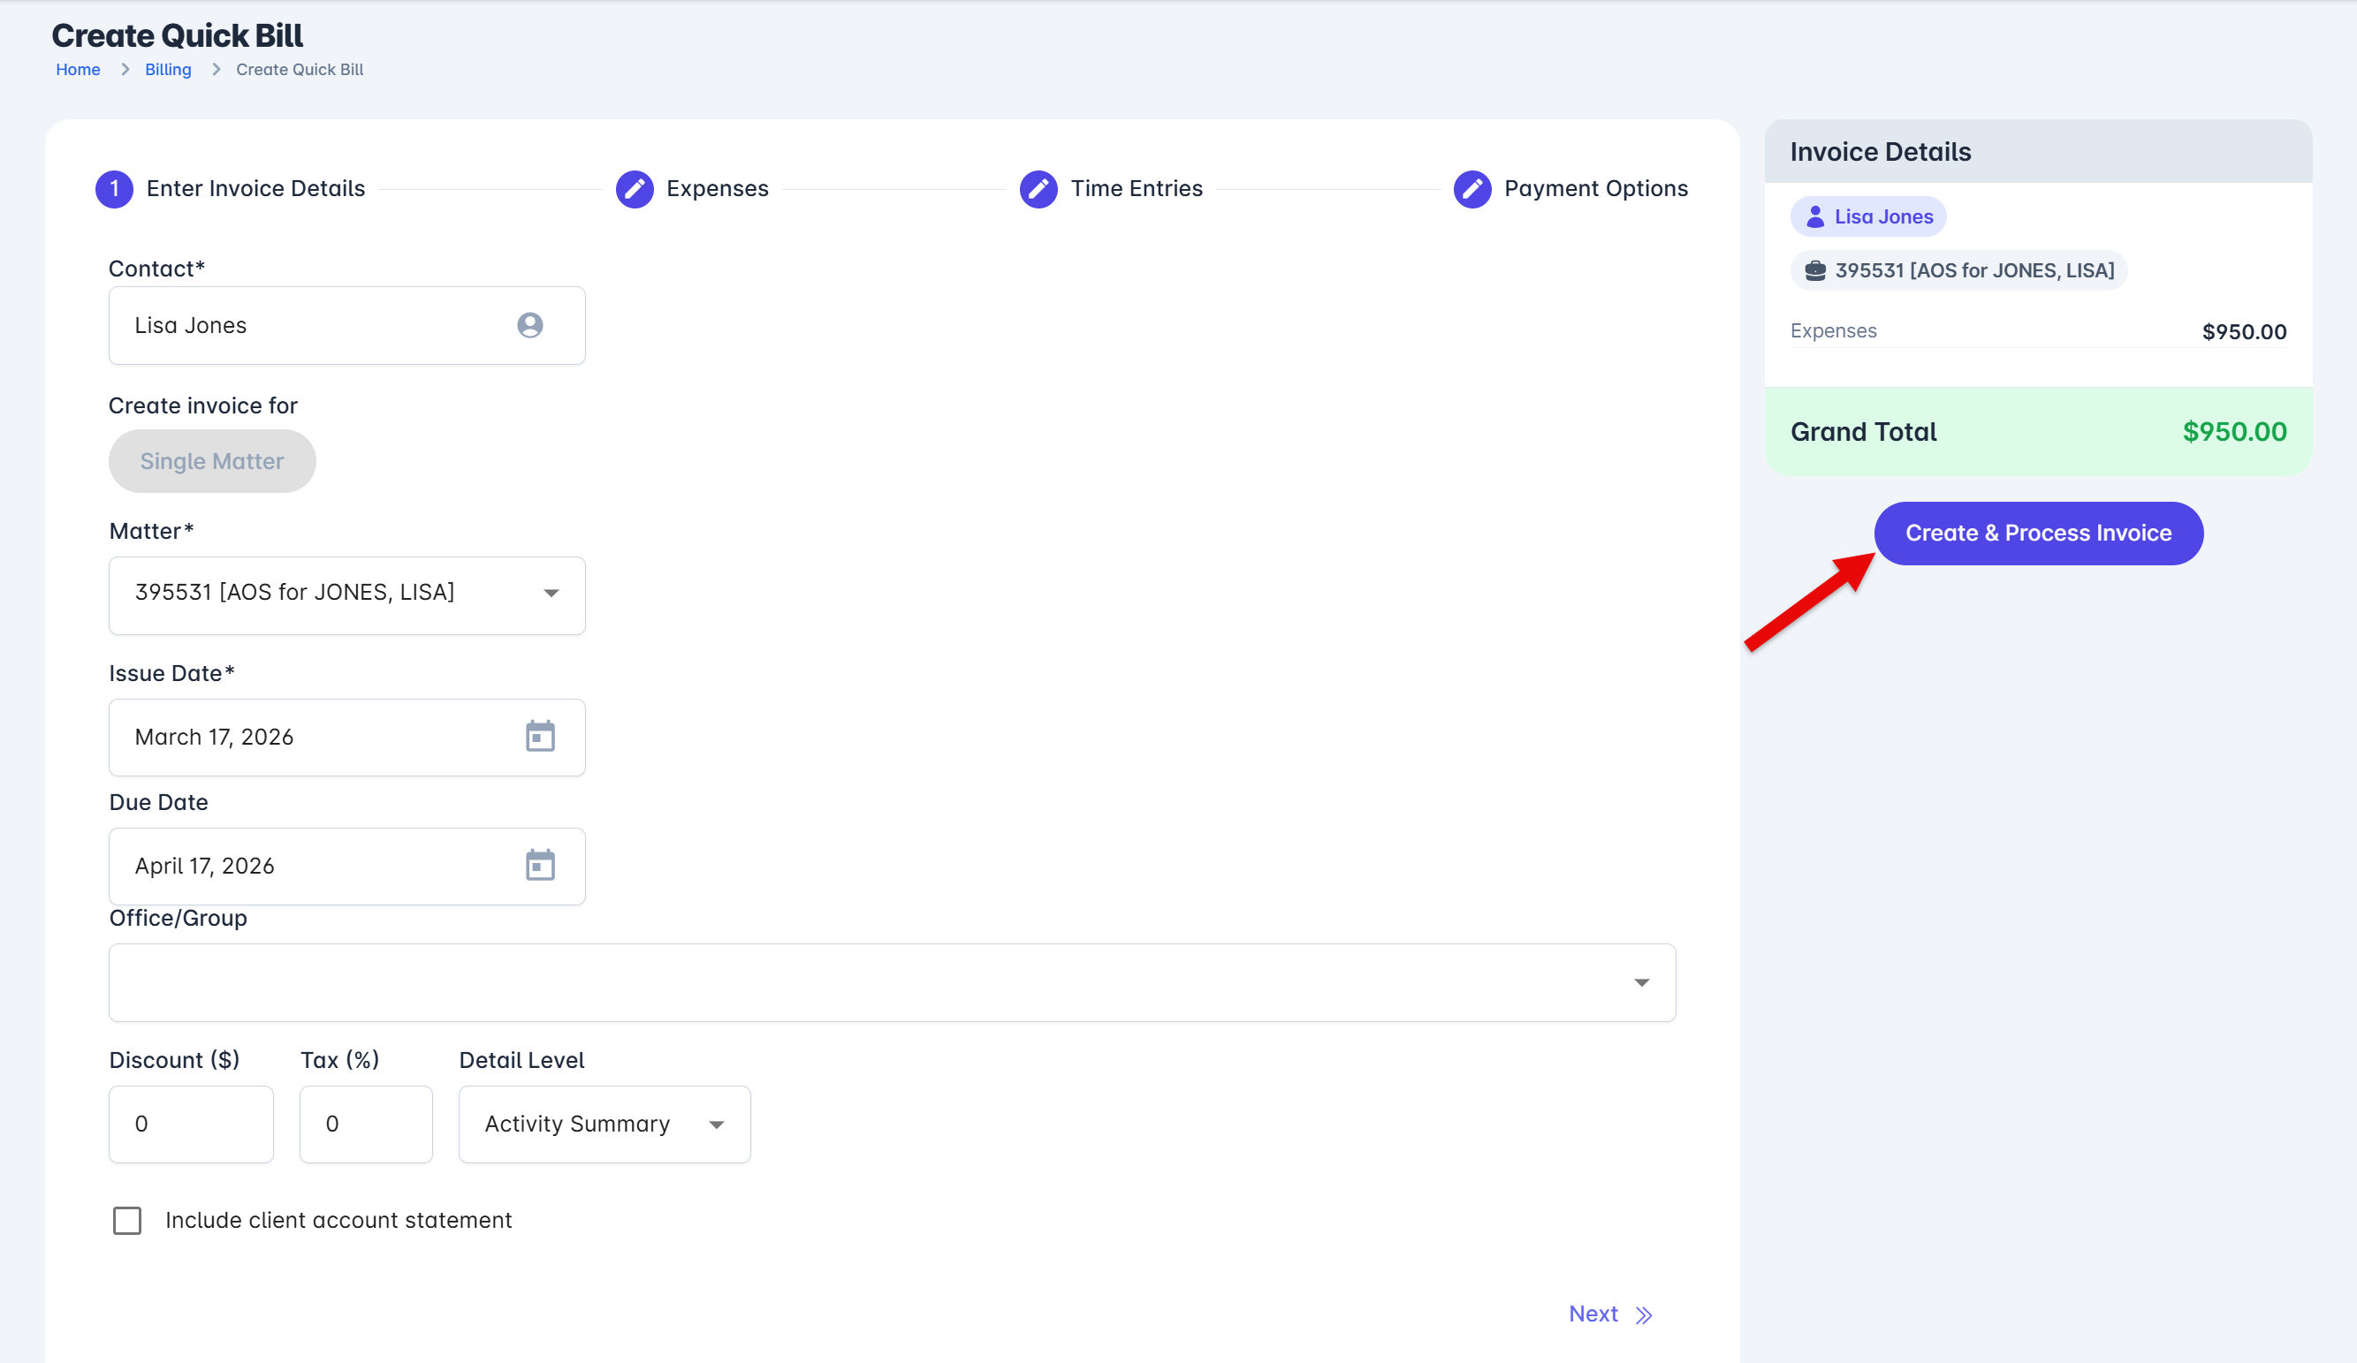Click the Expenses step pencil icon

(635, 189)
